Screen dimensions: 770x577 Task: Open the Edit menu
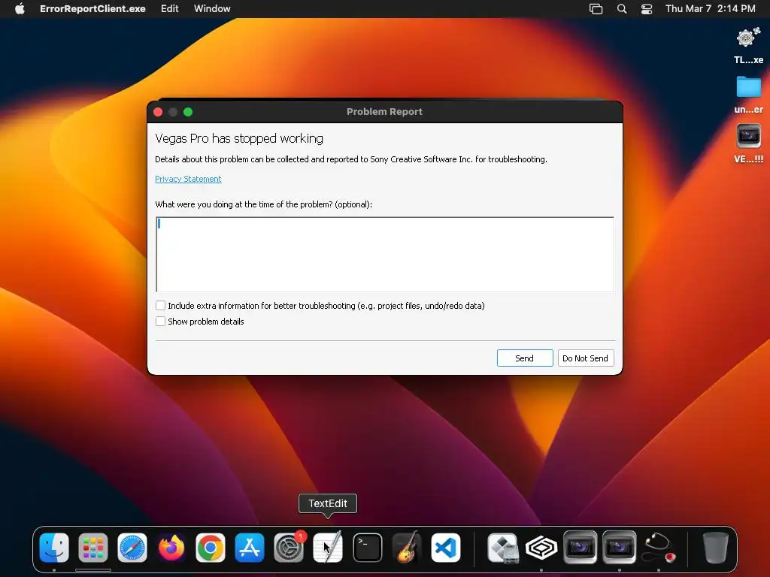tap(169, 9)
